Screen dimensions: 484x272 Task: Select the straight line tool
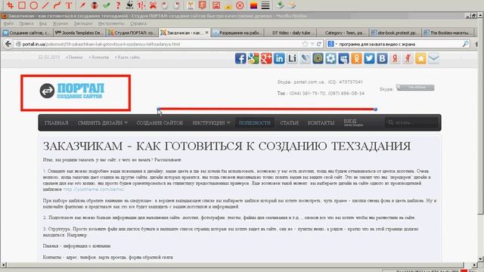(45, 5)
